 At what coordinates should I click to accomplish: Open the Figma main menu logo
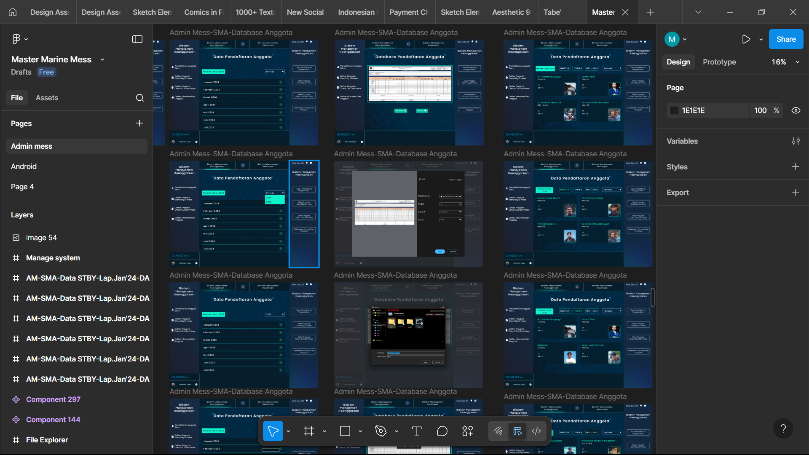tap(16, 39)
